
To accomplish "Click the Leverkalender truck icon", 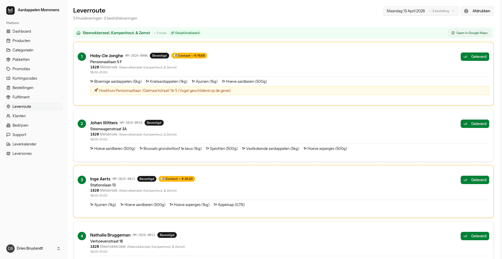I will pyautogui.click(x=8, y=144).
